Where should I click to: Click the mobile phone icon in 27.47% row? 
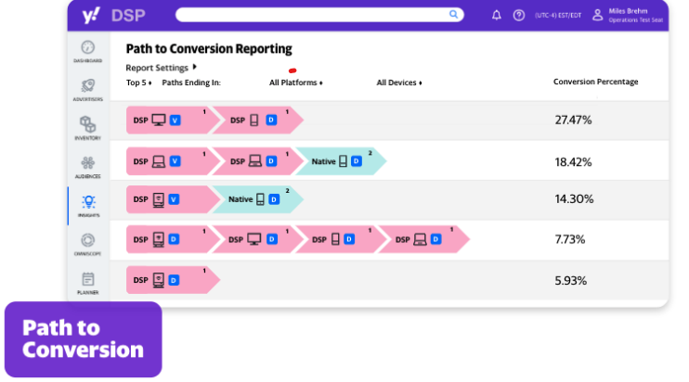pos(254,120)
